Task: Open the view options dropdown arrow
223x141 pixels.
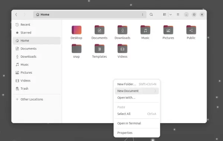Action: [171, 15]
